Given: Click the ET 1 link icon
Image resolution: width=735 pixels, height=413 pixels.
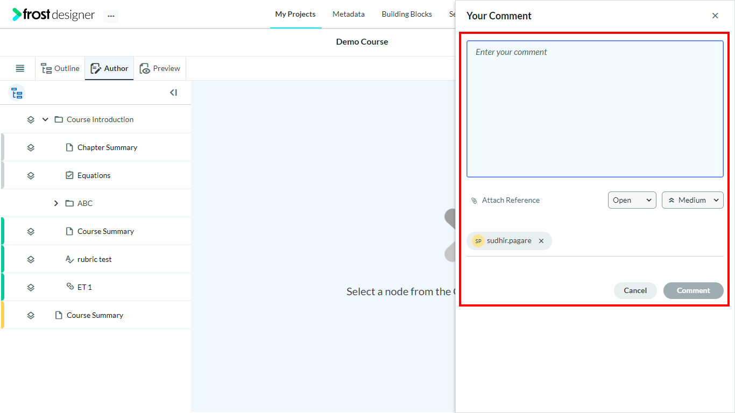Looking at the screenshot, I should pyautogui.click(x=70, y=286).
